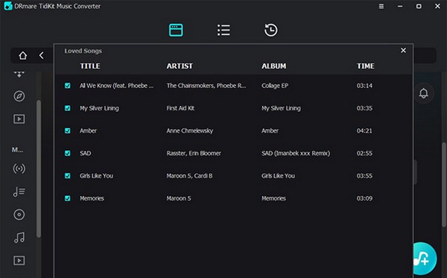Uncheck the My Silver Lining song
Image resolution: width=447 pixels, height=278 pixels.
click(x=68, y=108)
